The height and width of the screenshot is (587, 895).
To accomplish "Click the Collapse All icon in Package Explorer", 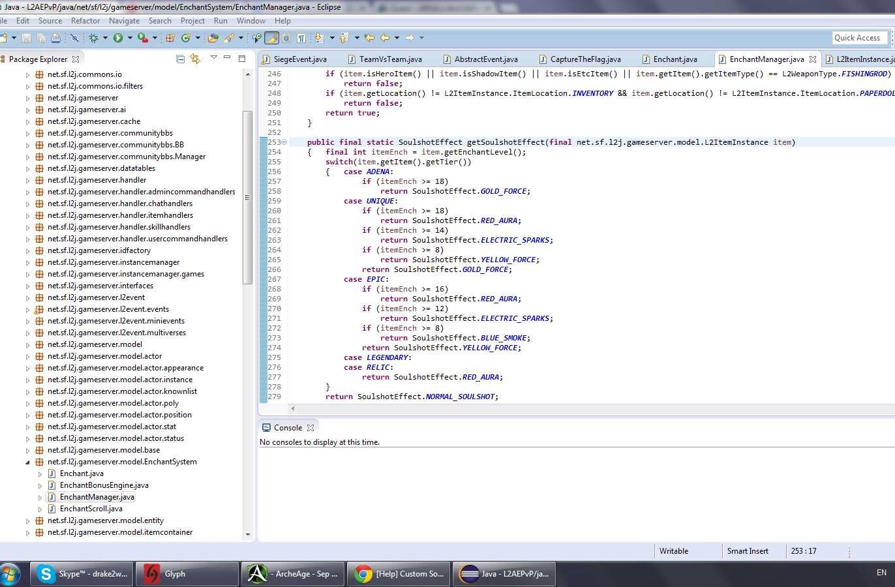I will point(181,58).
